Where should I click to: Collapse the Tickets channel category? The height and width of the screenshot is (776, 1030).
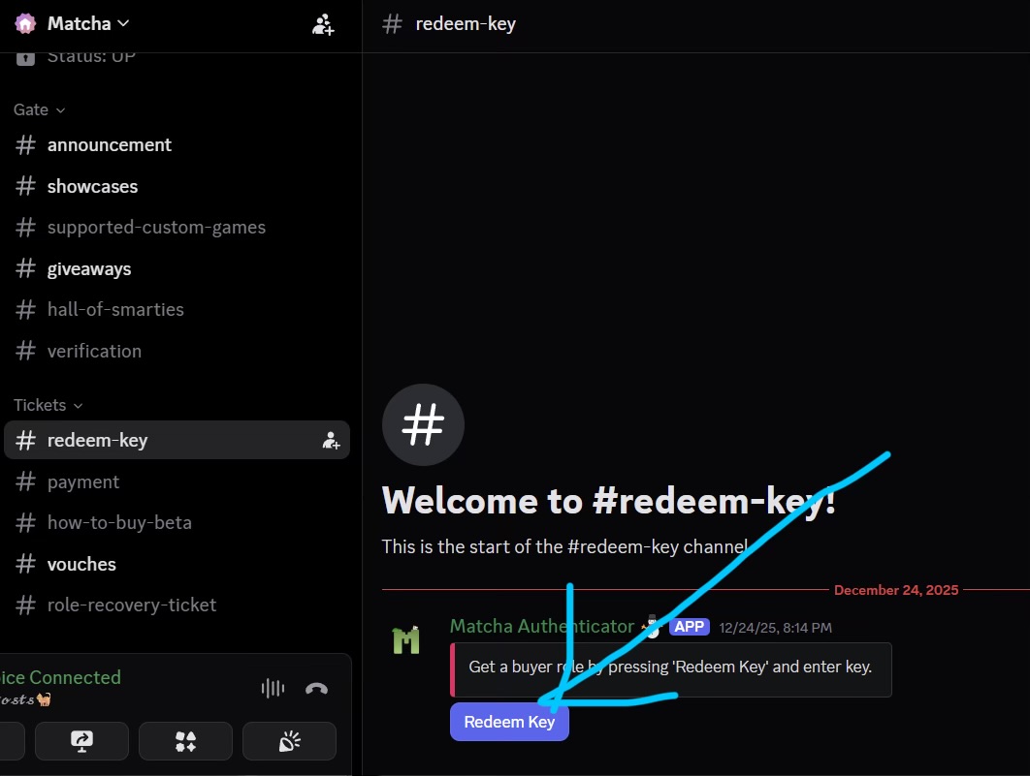pos(48,405)
